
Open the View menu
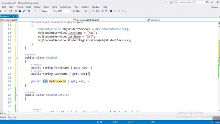[11, 7]
